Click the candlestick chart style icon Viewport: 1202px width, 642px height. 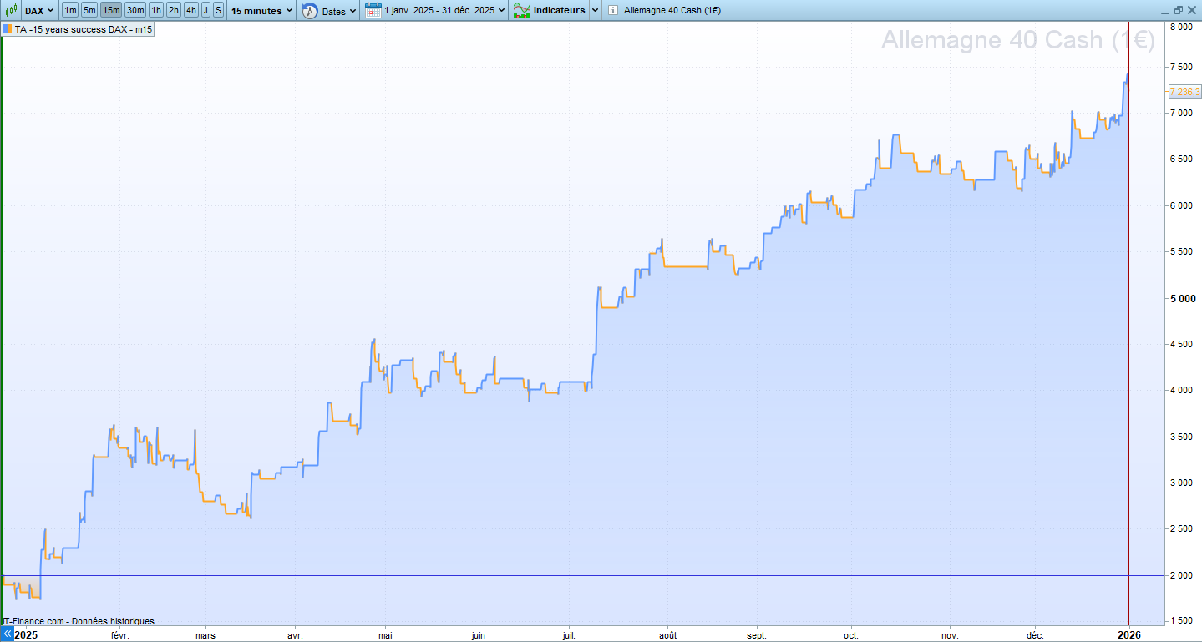(x=11, y=10)
